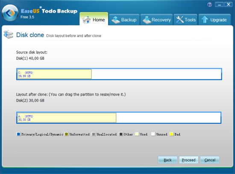The height and width of the screenshot is (174, 235).
Task: Click the Recovery tab's download-drive icon
Action: pyautogui.click(x=147, y=20)
